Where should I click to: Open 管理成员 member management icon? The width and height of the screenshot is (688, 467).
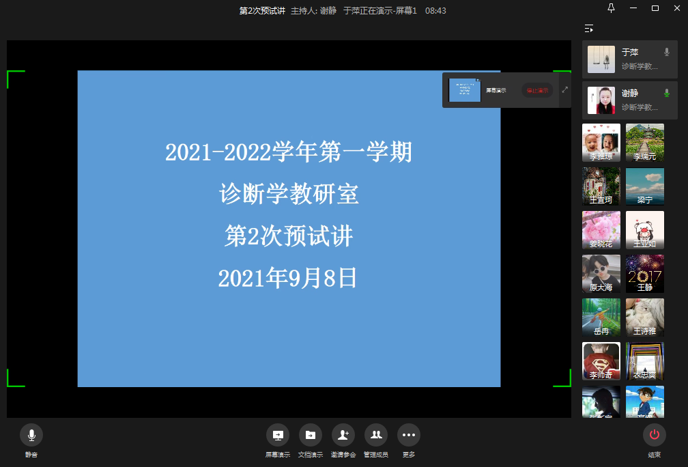(x=375, y=435)
